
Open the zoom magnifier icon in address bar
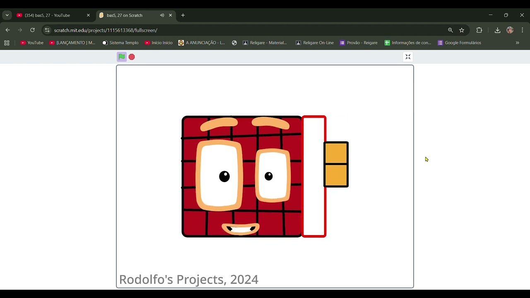point(450,30)
